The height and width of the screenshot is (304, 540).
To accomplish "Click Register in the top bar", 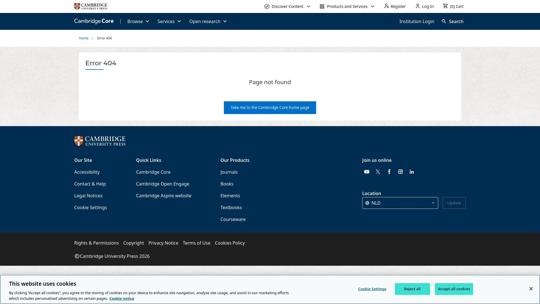I will (395, 6).
